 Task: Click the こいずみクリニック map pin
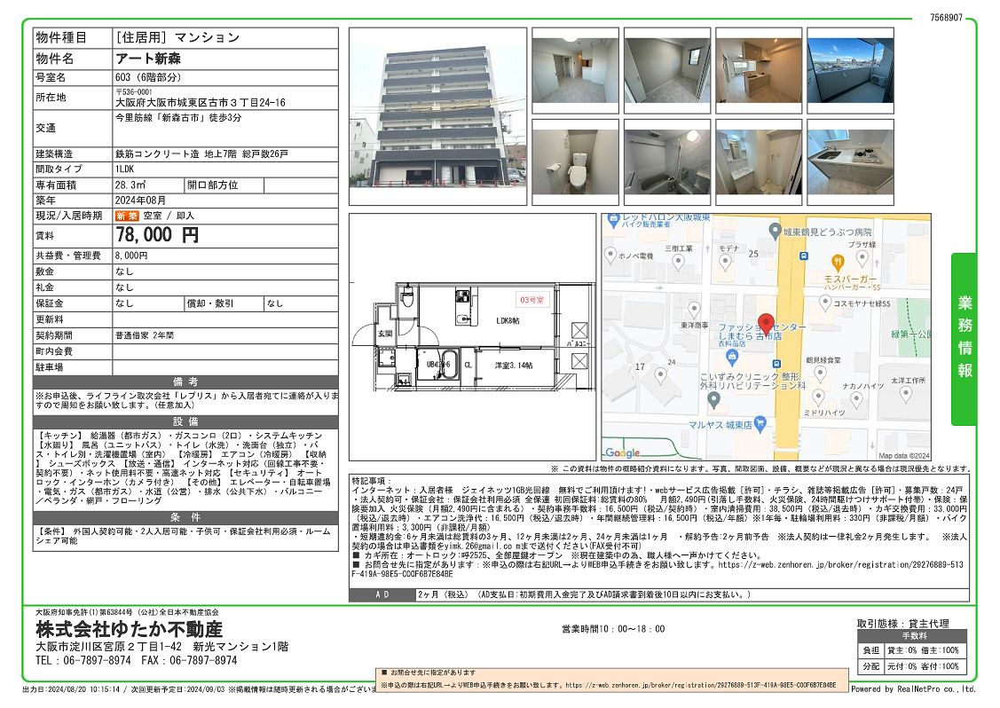tap(713, 400)
